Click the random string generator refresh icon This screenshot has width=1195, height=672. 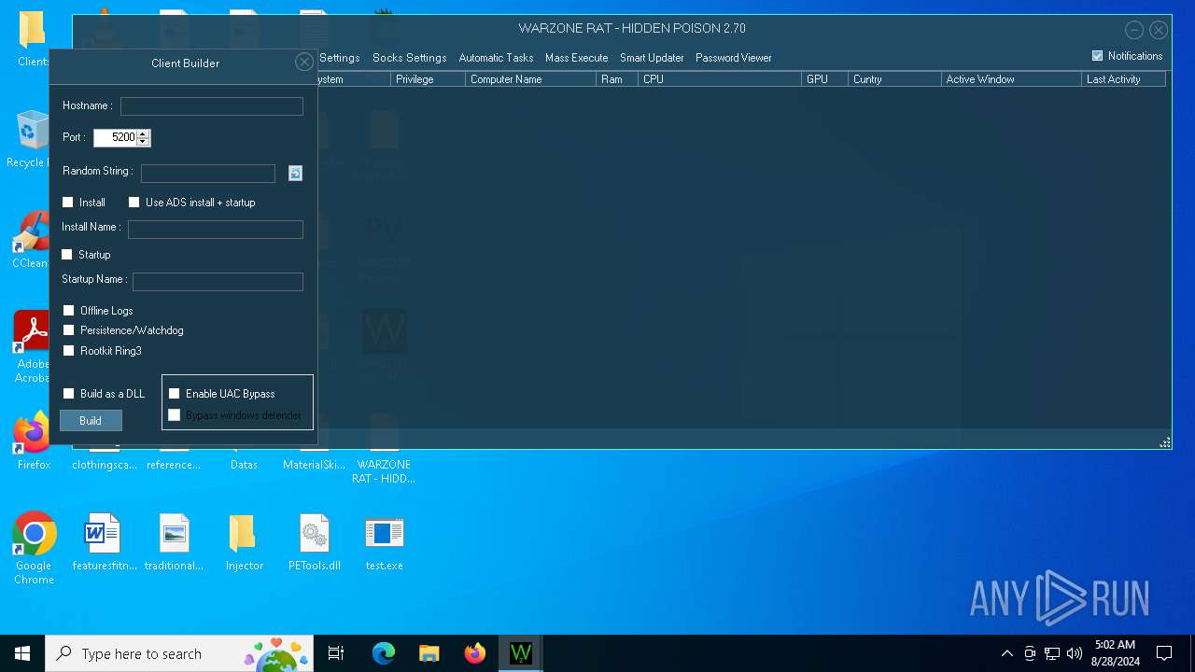(295, 174)
